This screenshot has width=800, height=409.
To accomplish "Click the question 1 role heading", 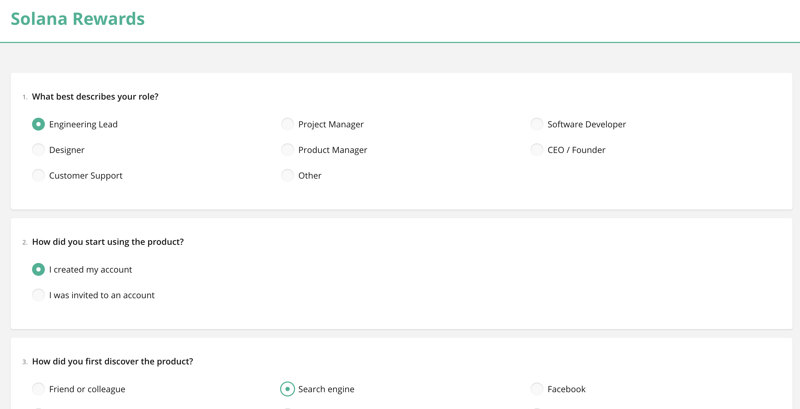I will 95,97.
